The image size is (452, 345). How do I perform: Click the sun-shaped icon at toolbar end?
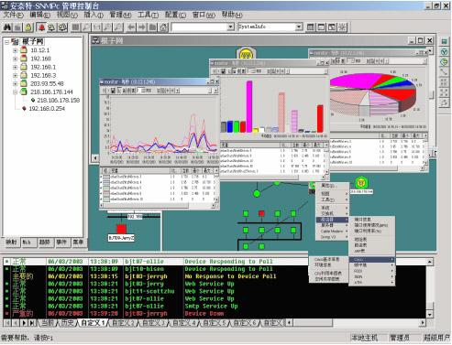[x=342, y=27]
